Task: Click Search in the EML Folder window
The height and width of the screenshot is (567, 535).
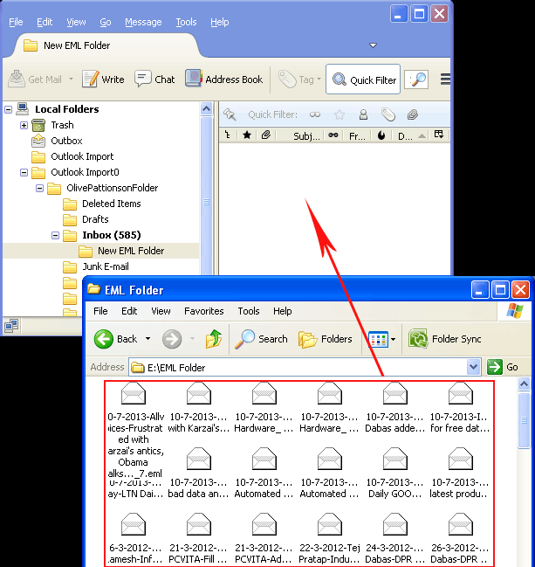Action: tap(261, 339)
